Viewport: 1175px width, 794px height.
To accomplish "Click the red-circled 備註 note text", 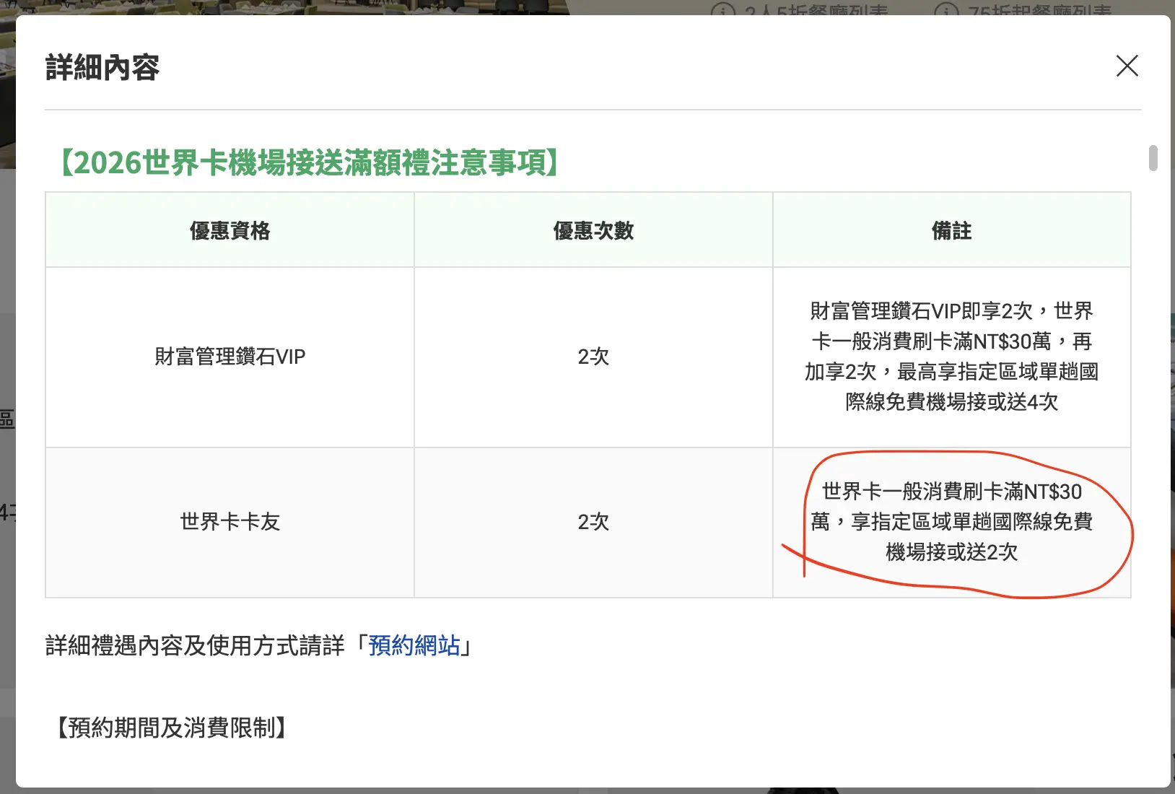I will pos(951,522).
